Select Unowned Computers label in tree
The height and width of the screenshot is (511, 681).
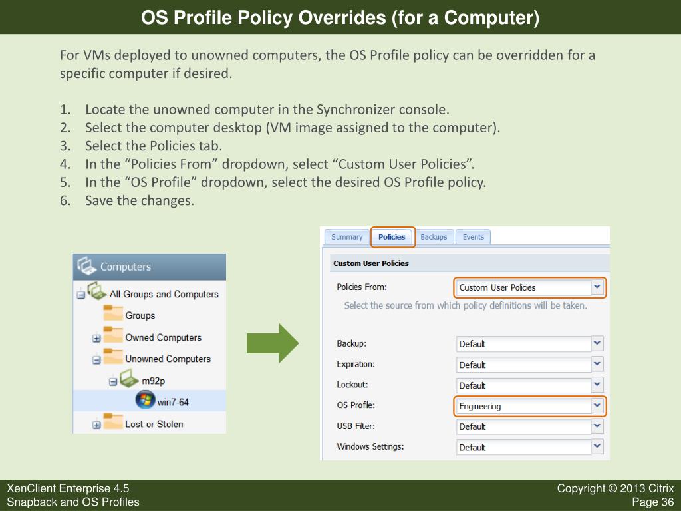click(x=168, y=359)
